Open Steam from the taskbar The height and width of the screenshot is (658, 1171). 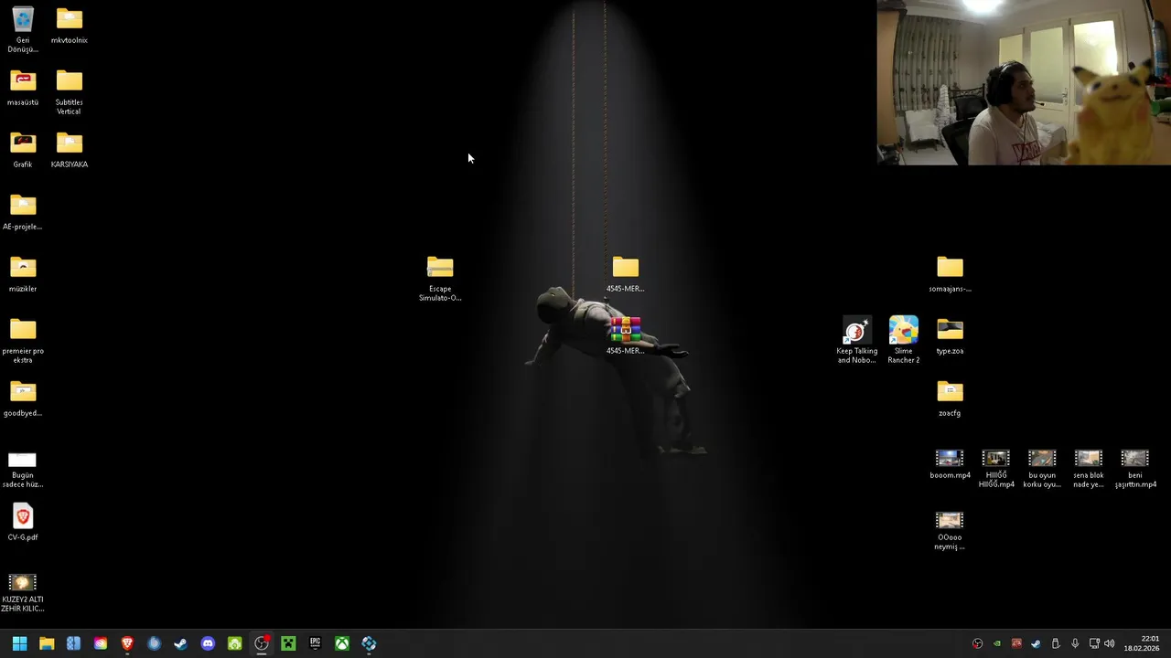(x=181, y=643)
